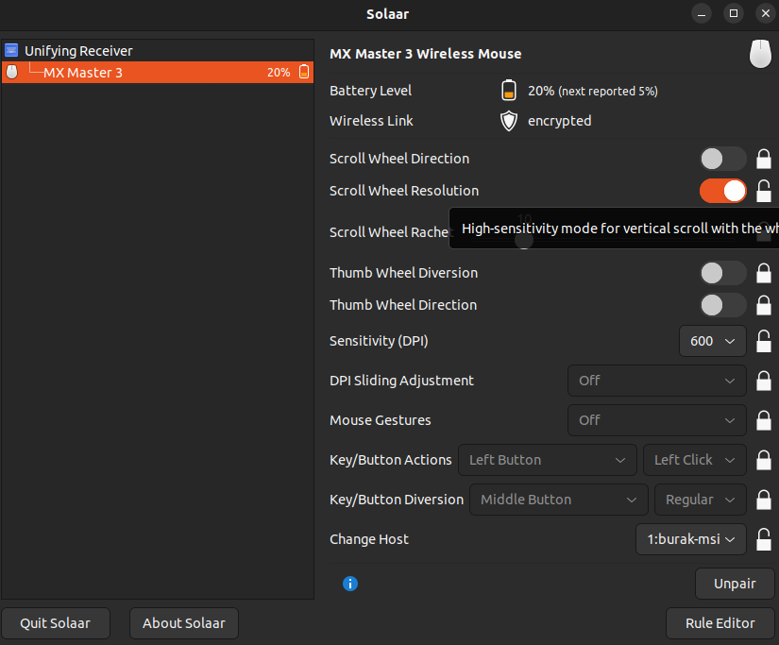Click the lock icon for Key/Button Actions
Viewport: 779px width, 645px height.
[x=764, y=460]
